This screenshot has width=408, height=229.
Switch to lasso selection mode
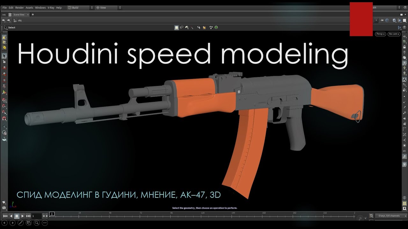tap(182, 28)
